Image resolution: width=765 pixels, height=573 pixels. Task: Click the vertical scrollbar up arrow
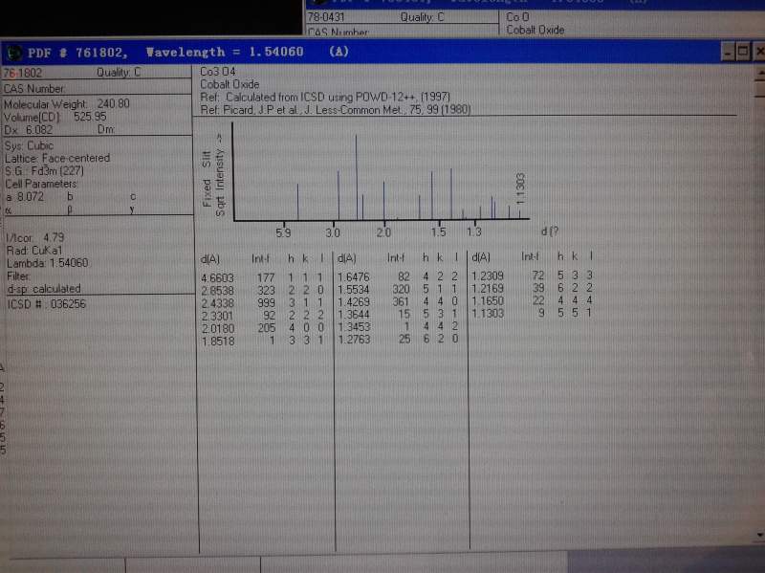pos(760,74)
